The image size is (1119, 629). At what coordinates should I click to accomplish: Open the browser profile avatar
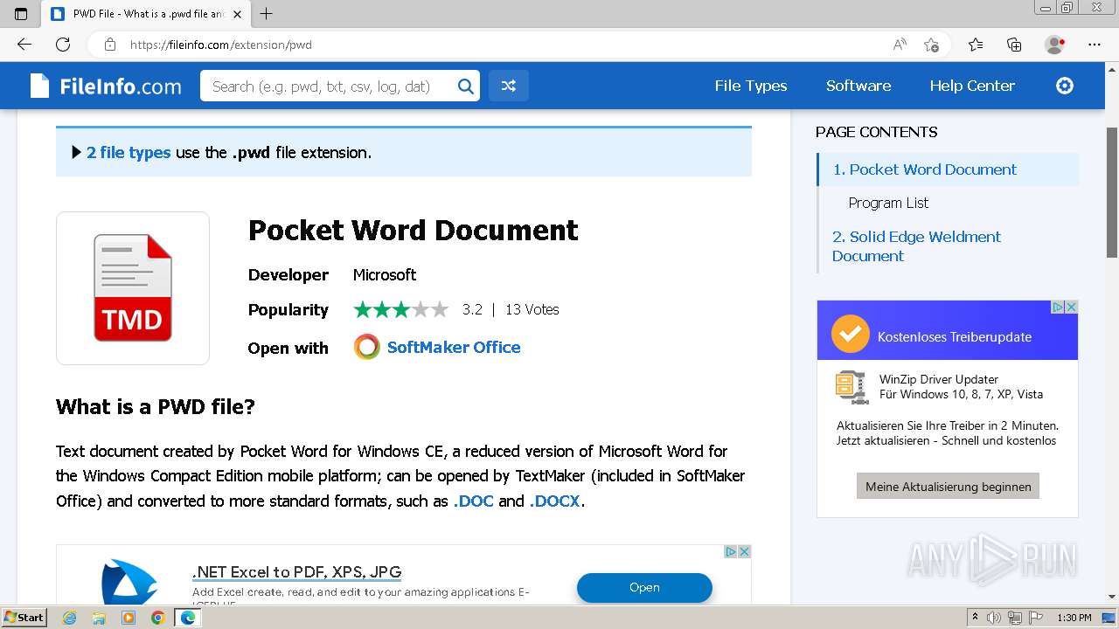(x=1055, y=45)
